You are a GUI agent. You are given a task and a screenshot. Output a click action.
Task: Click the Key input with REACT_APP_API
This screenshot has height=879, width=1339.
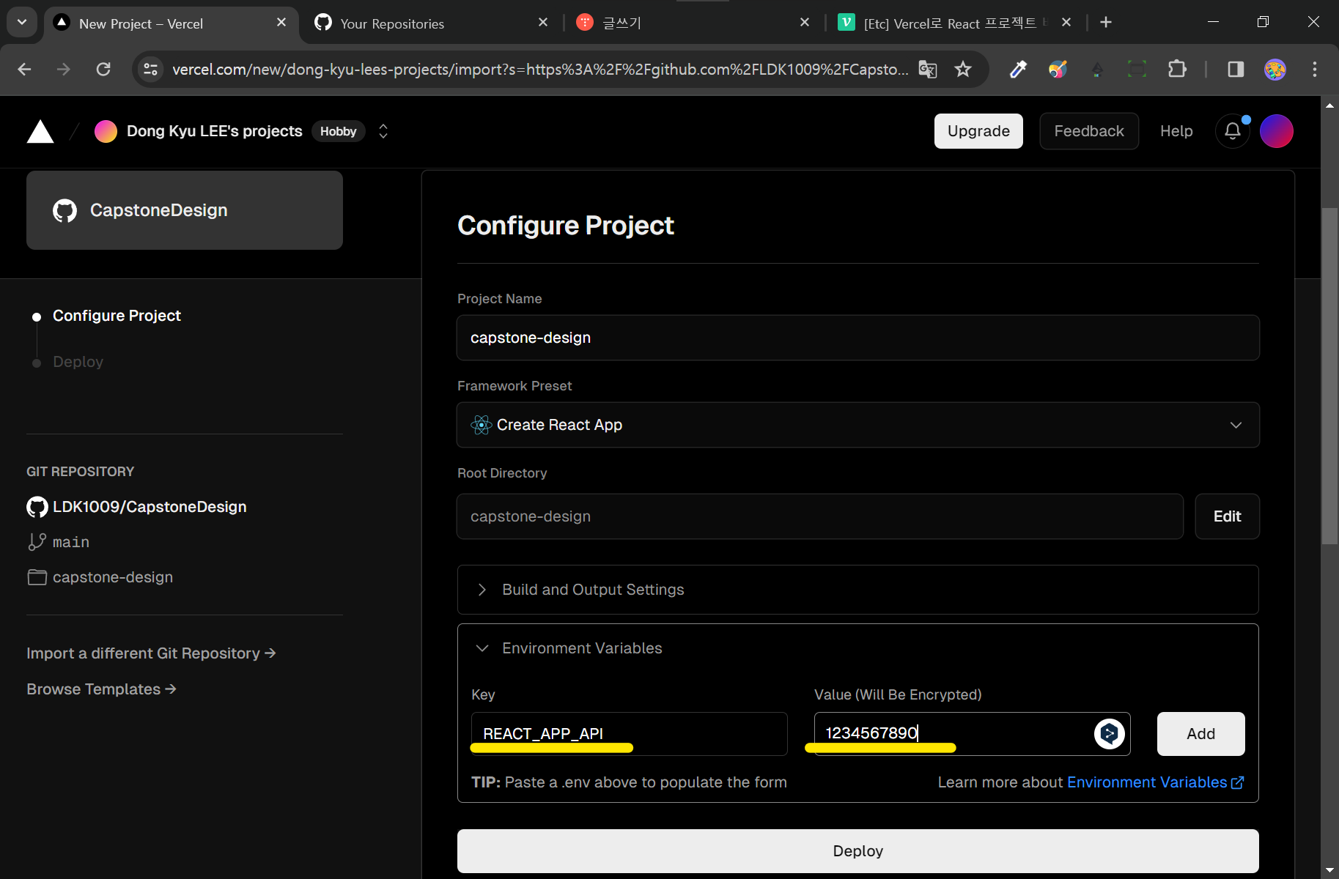pos(629,734)
